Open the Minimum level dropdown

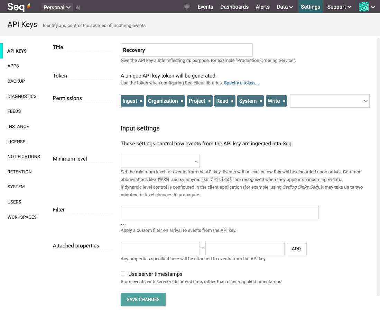[x=160, y=161]
